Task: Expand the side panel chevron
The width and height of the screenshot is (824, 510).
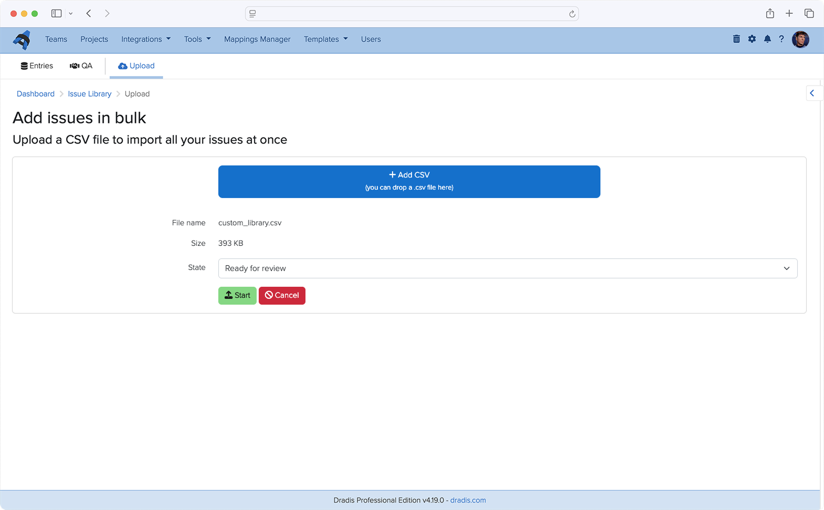Action: [812, 93]
